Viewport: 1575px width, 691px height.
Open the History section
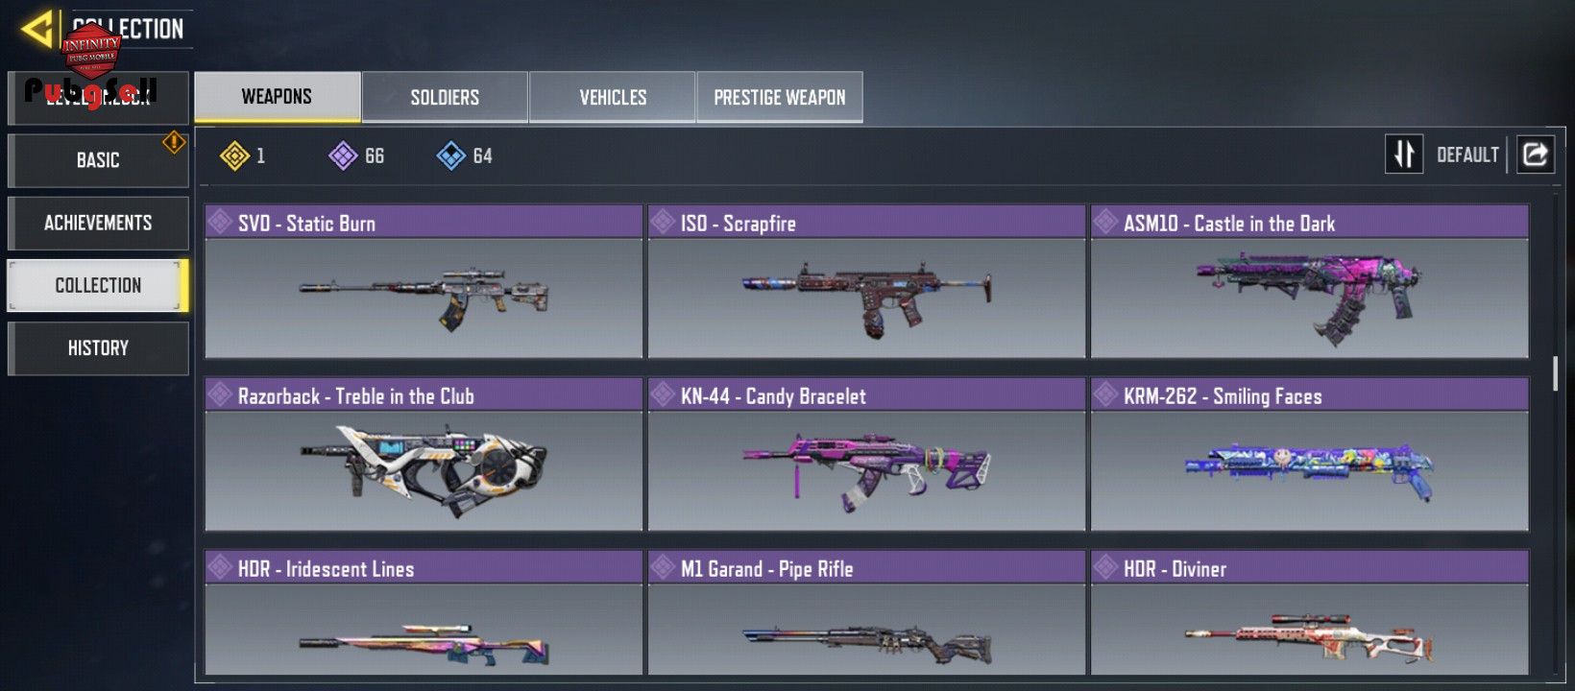[98, 347]
